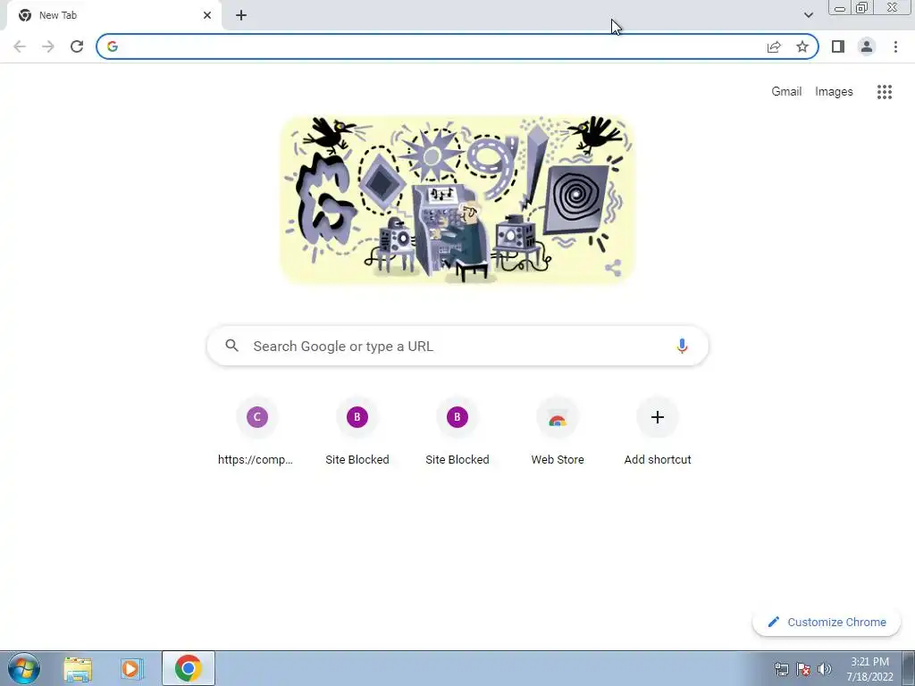Open Gmail link
The width and height of the screenshot is (915, 686).
pyautogui.click(x=786, y=92)
